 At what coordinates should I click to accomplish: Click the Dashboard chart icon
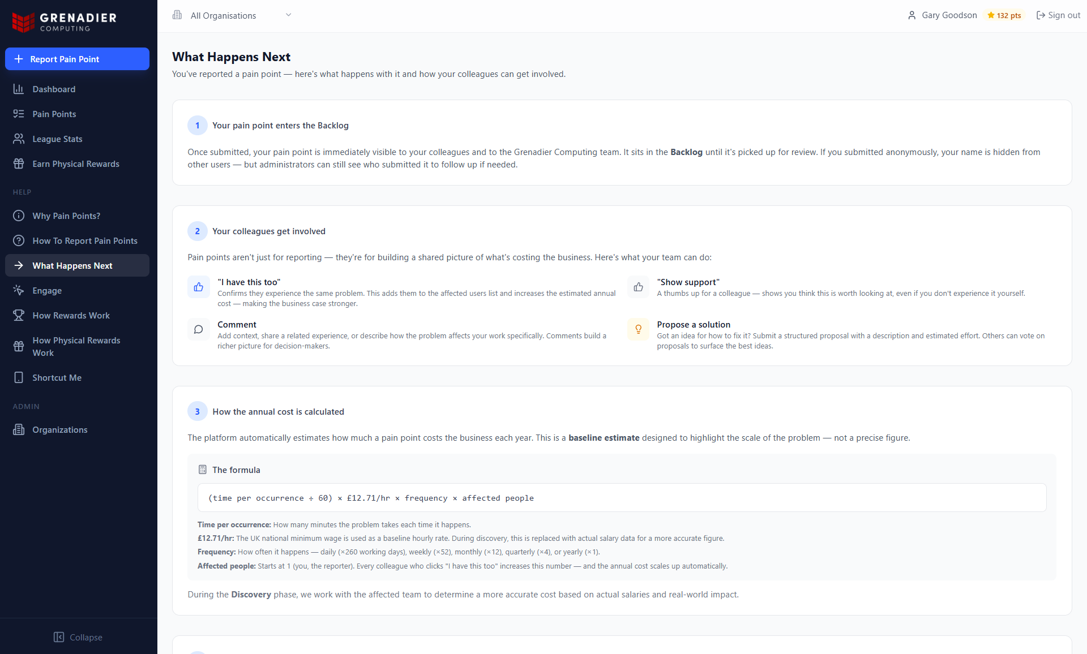19,89
